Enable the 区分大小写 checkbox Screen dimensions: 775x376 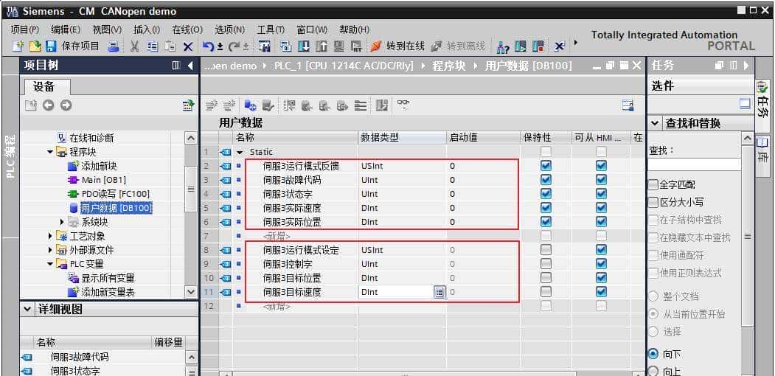(653, 203)
